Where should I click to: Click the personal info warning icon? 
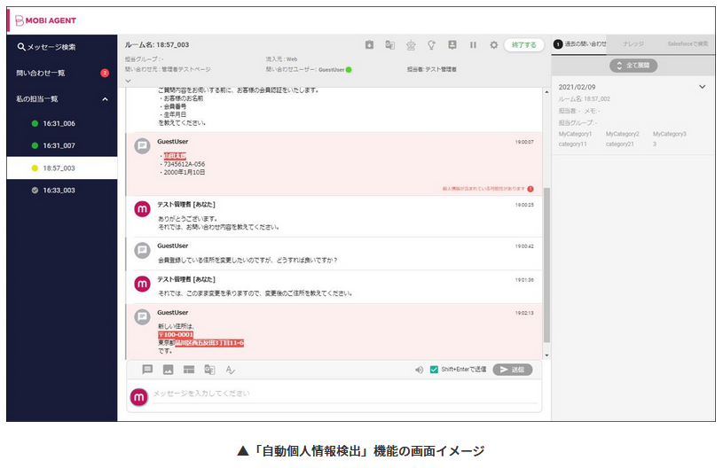click(530, 189)
